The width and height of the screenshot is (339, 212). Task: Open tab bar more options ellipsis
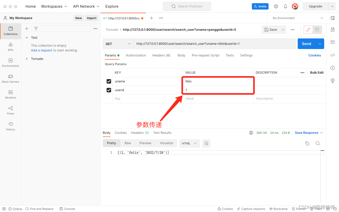point(161,18)
